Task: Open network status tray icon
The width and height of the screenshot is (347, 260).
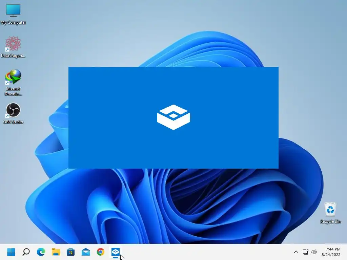Action: tap(305, 252)
